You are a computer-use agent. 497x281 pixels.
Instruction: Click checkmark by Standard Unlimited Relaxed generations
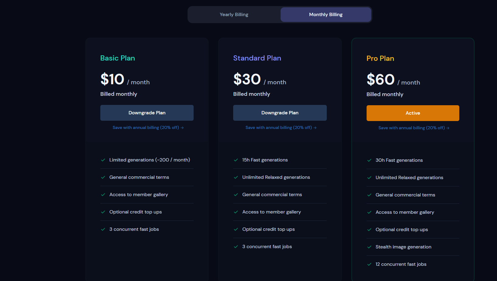click(x=236, y=177)
